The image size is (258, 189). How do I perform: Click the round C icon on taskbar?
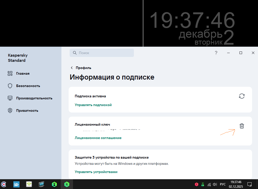pyautogui.click(x=3, y=184)
